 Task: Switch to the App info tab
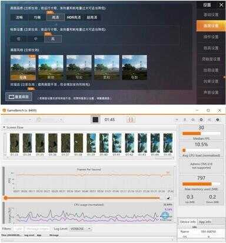(205, 222)
